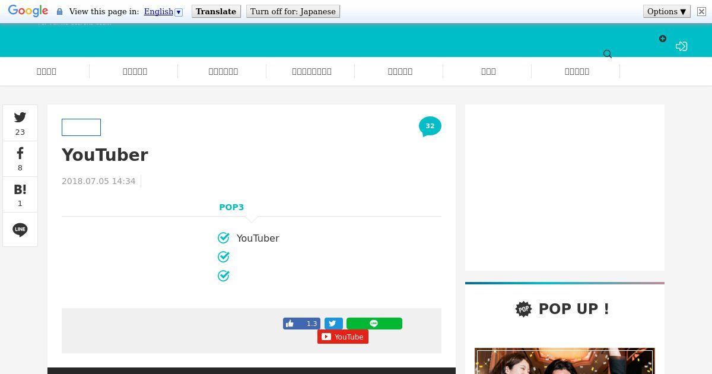Image resolution: width=712 pixels, height=374 pixels.
Task: Click the second bullet check icon
Action: click(x=224, y=256)
